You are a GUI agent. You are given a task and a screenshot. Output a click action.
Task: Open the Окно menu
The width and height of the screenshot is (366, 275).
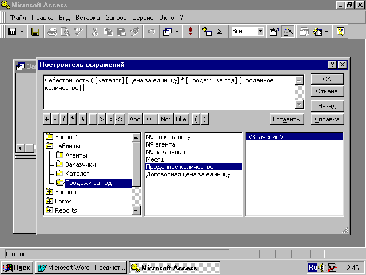[166, 18]
